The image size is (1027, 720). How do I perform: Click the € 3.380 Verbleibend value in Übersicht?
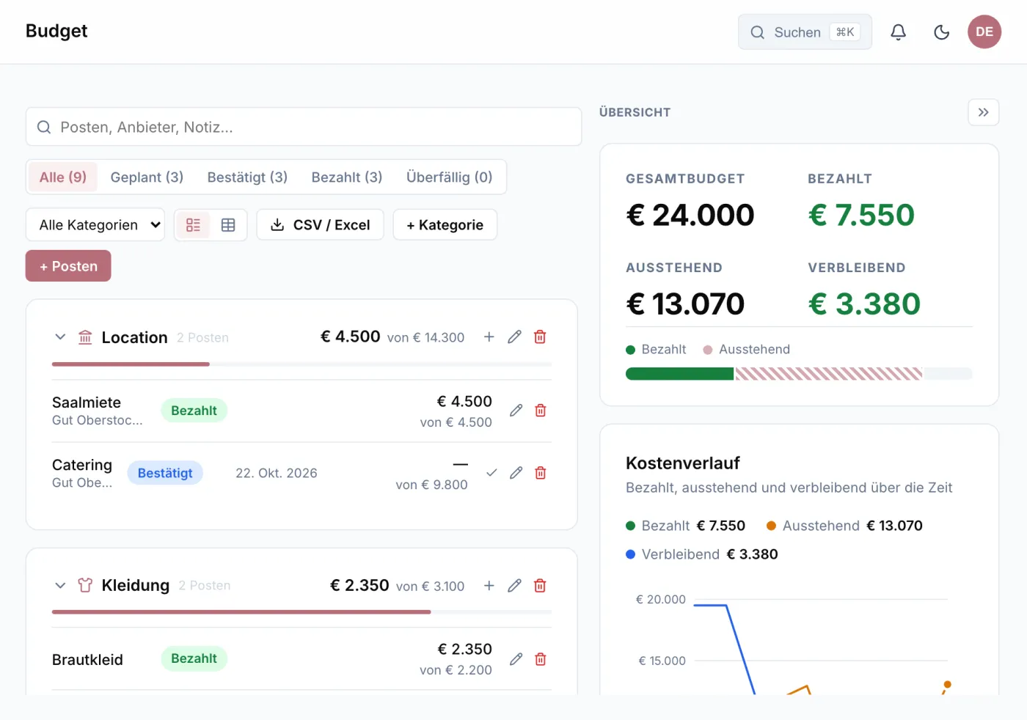(x=864, y=304)
